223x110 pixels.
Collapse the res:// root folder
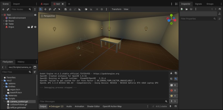click(2, 81)
